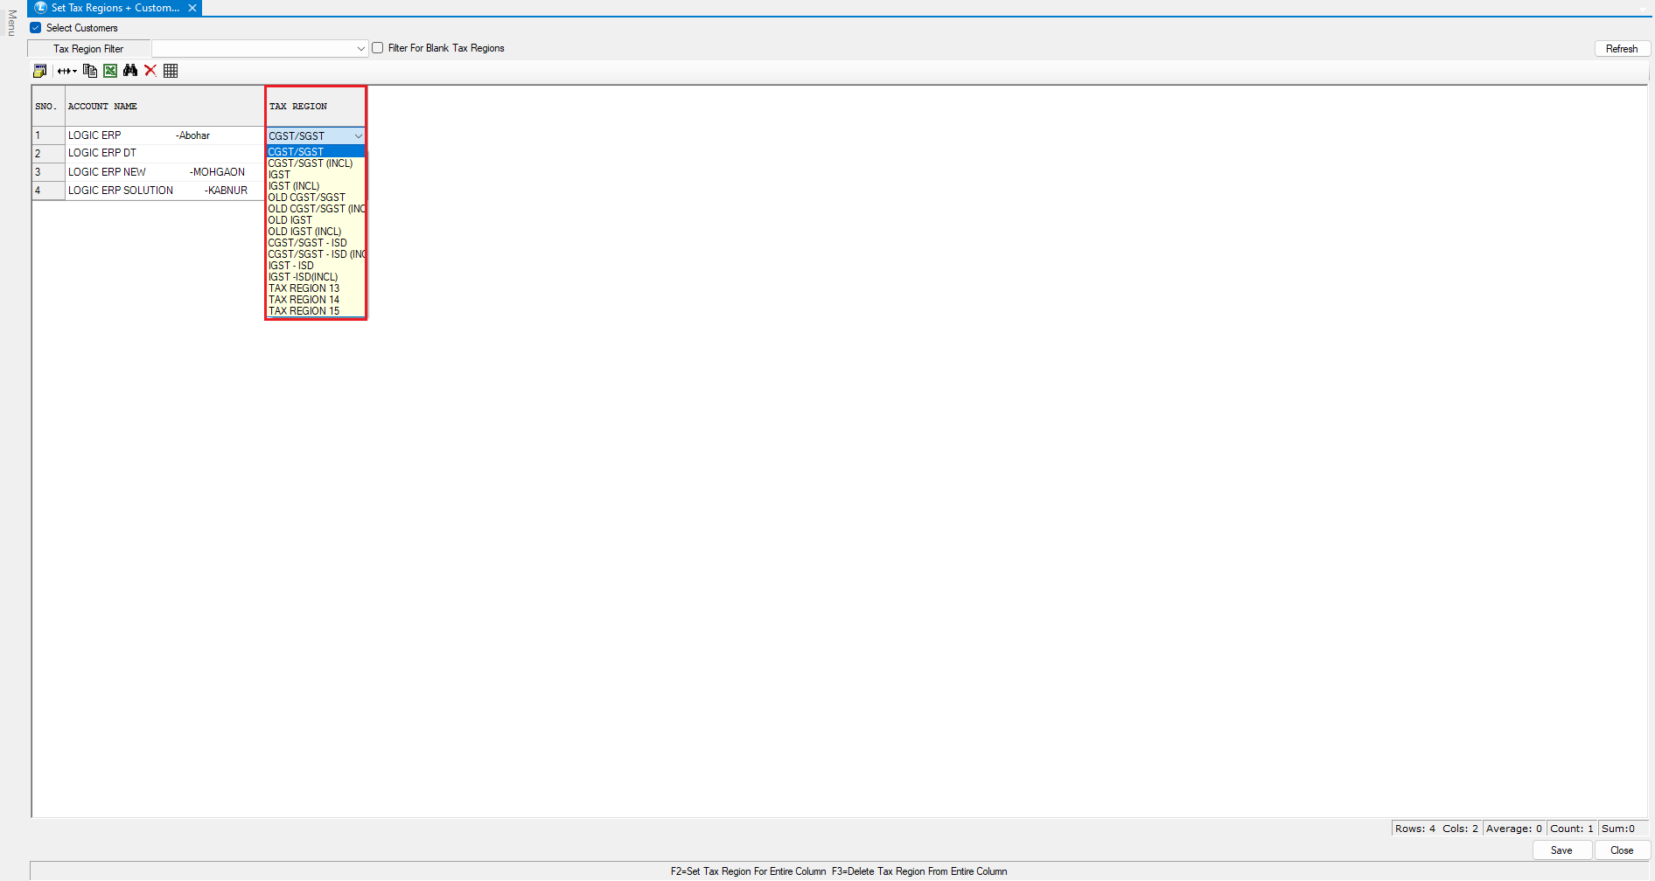
Task: Close the Set Tax Regions tab
Action: [x=192, y=8]
